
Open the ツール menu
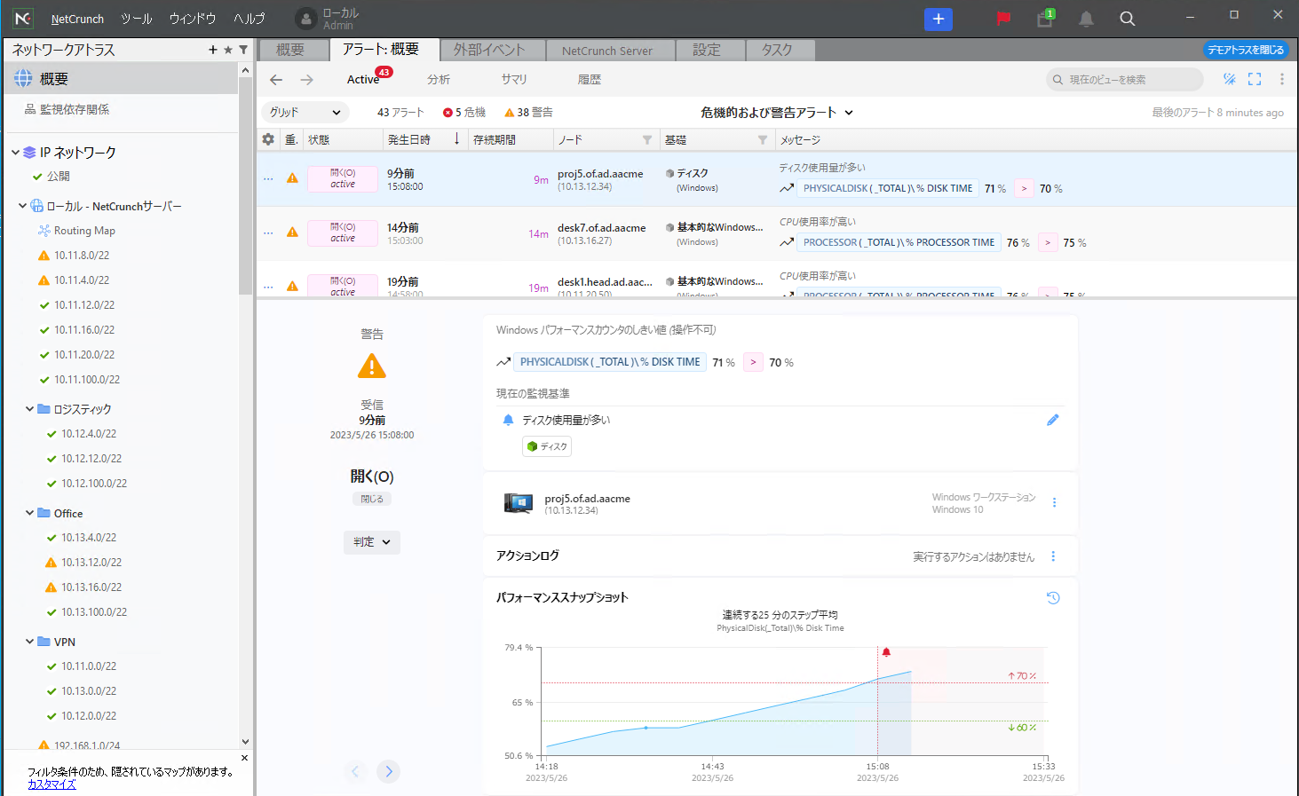tap(136, 19)
